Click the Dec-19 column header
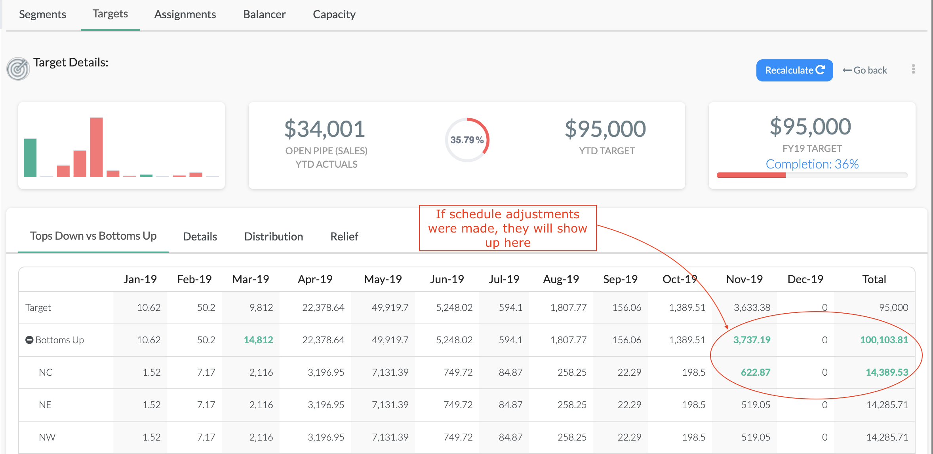 point(805,279)
